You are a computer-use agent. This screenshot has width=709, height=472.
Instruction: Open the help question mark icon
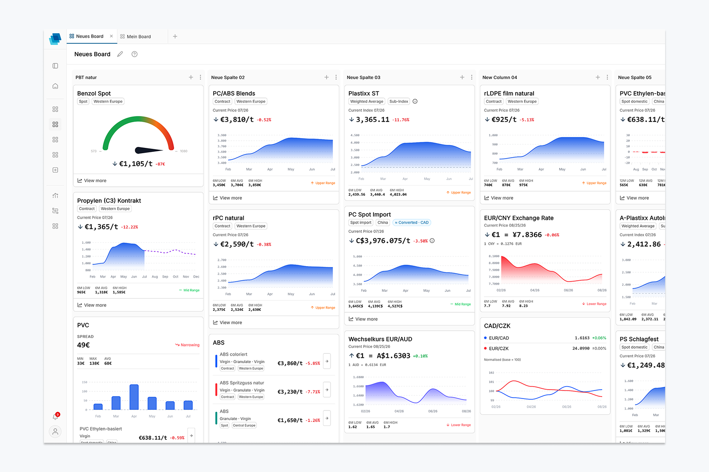pos(135,54)
